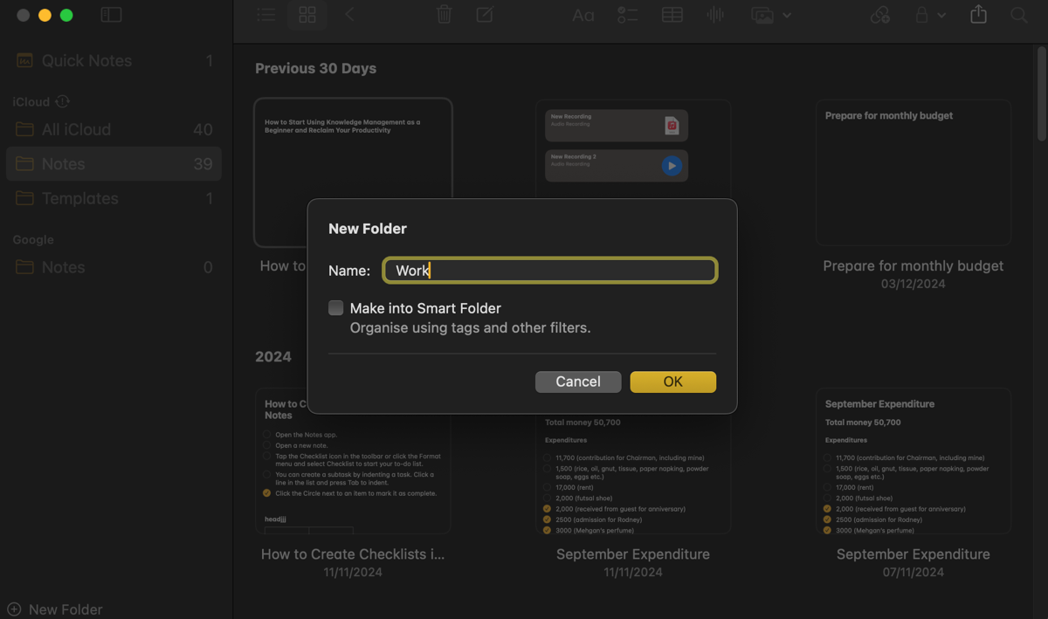Select Google Notes folder with 0 notes
1048x619 pixels.
pos(114,267)
